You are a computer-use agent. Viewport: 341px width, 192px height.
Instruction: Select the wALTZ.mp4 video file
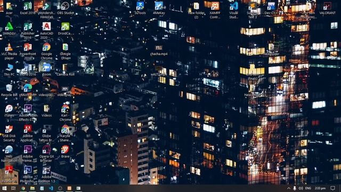click(x=159, y=71)
